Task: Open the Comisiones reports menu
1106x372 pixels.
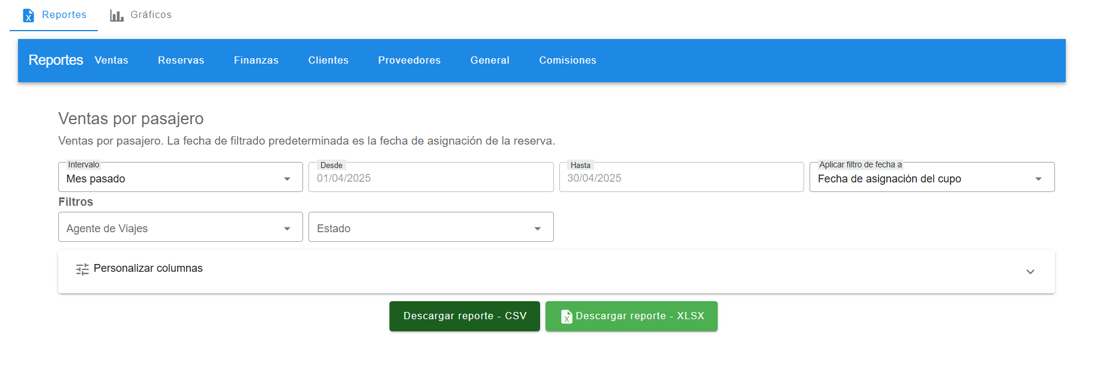Action: coord(567,61)
